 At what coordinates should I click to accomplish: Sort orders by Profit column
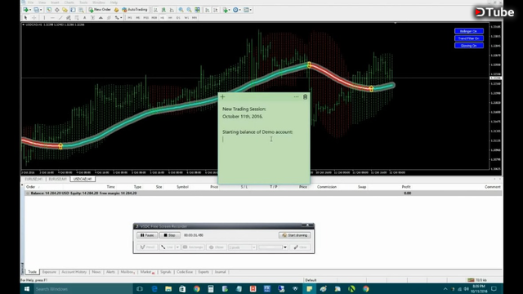click(406, 187)
